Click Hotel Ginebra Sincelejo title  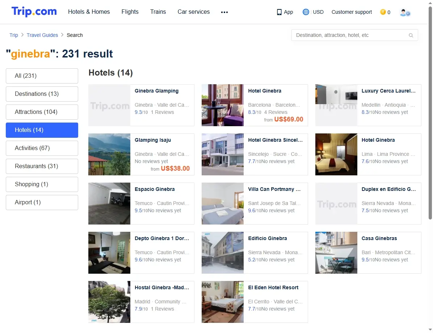coord(275,140)
